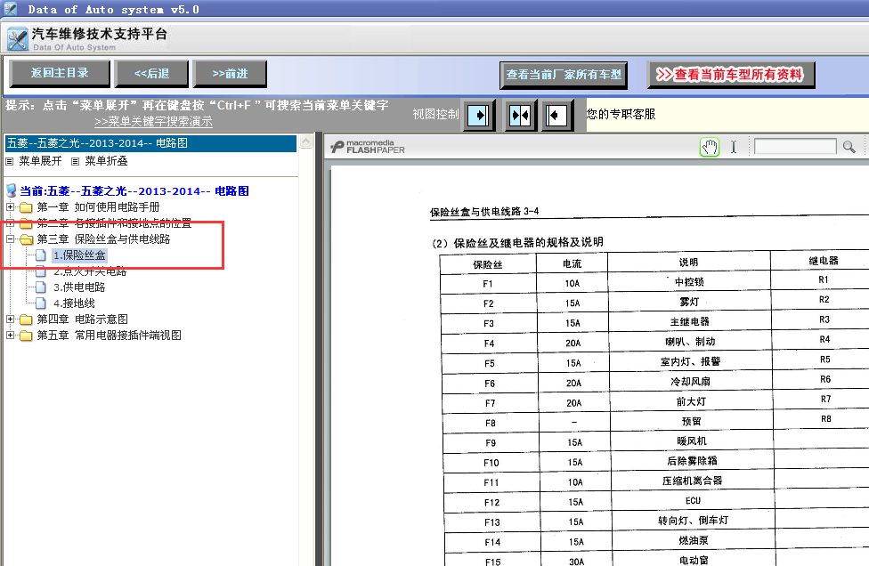Open the >>菜单关键字搜索演示 link
This screenshot has width=869, height=566.
[153, 121]
